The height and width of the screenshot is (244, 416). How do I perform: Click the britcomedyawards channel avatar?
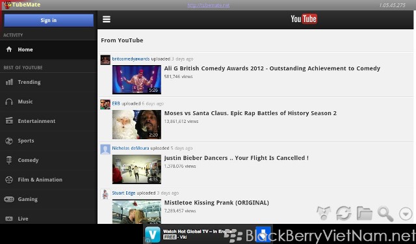pos(105,59)
